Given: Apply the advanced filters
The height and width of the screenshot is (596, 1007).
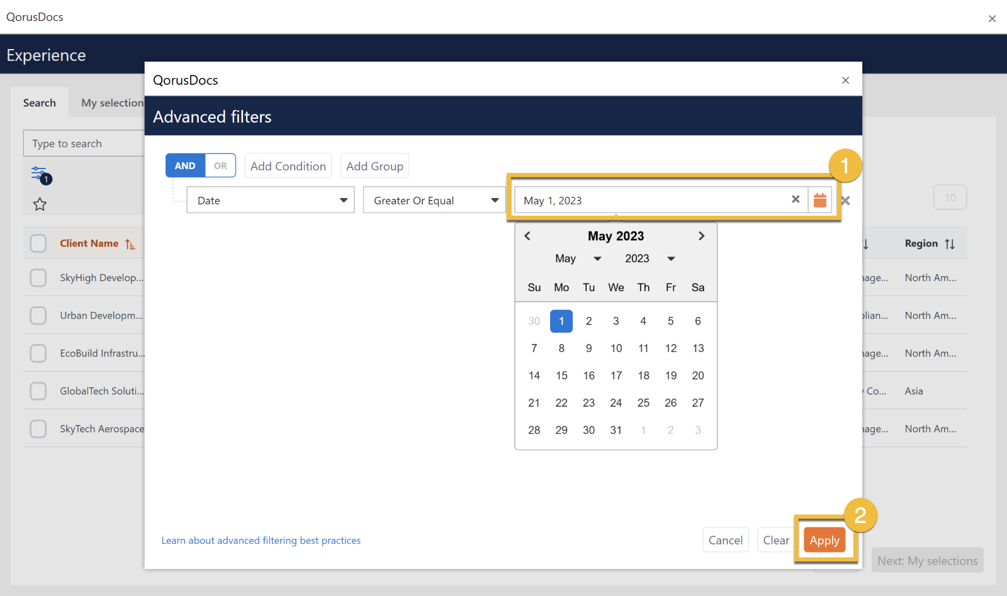Looking at the screenshot, I should (x=824, y=540).
